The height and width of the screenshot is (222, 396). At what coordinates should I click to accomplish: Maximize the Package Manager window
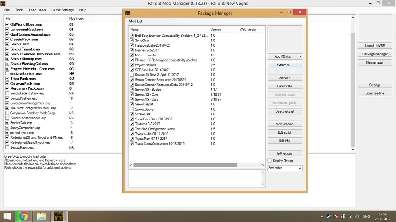point(289,12)
